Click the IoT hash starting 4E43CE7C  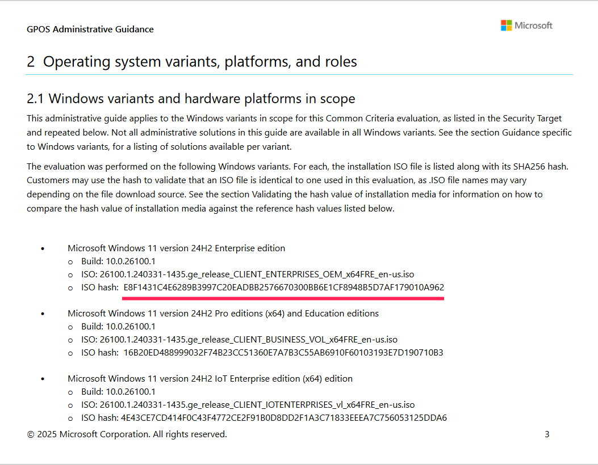pyautogui.click(x=284, y=418)
